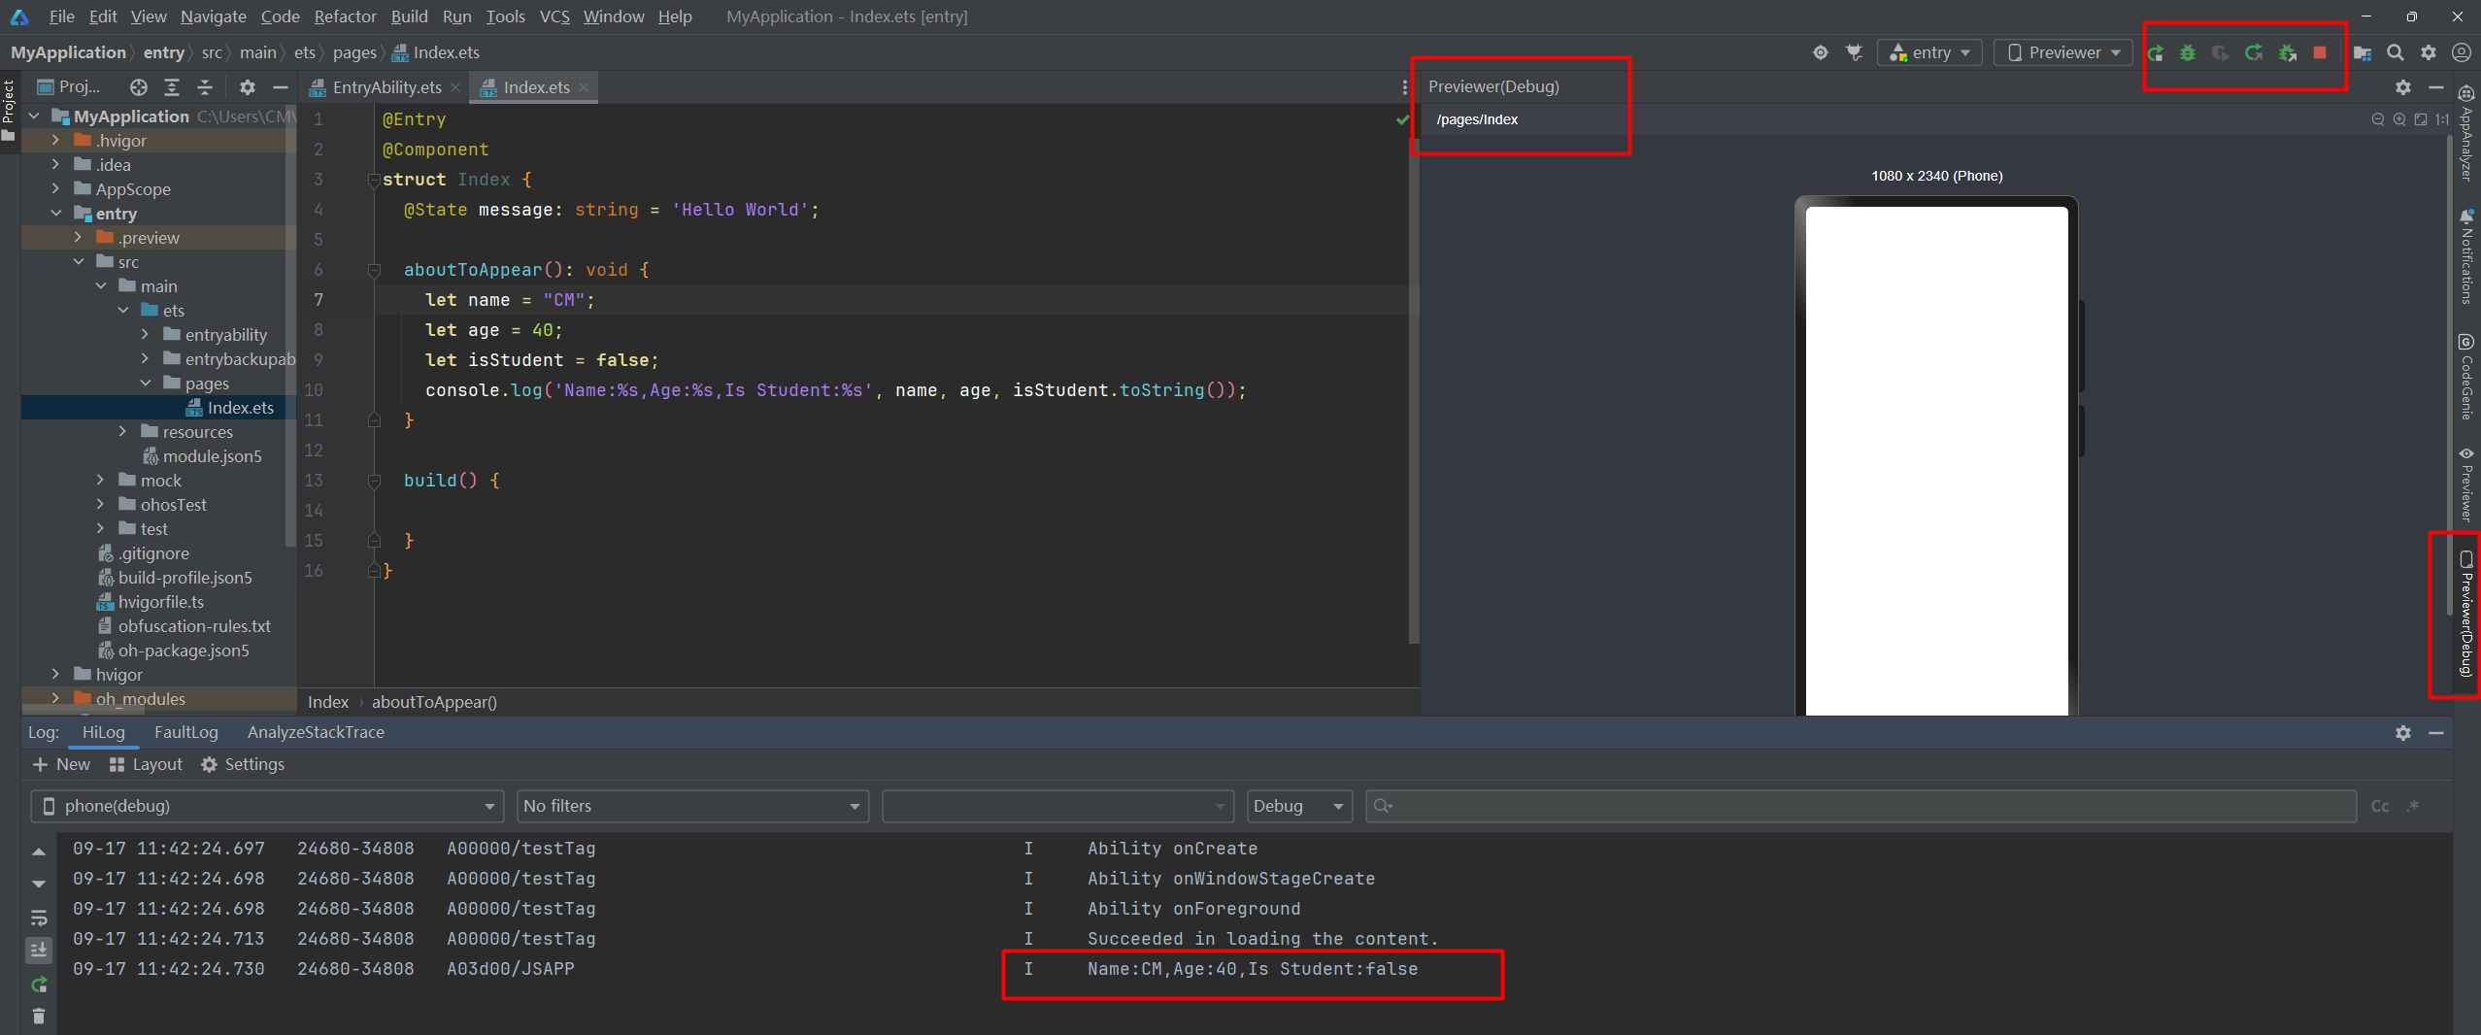
Task: Click Collapse All icon in Project panel
Action: pos(205,87)
